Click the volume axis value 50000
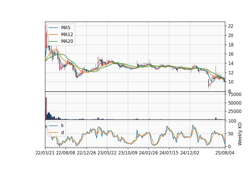The width and height of the screenshot is (250, 180). (x=235, y=103)
